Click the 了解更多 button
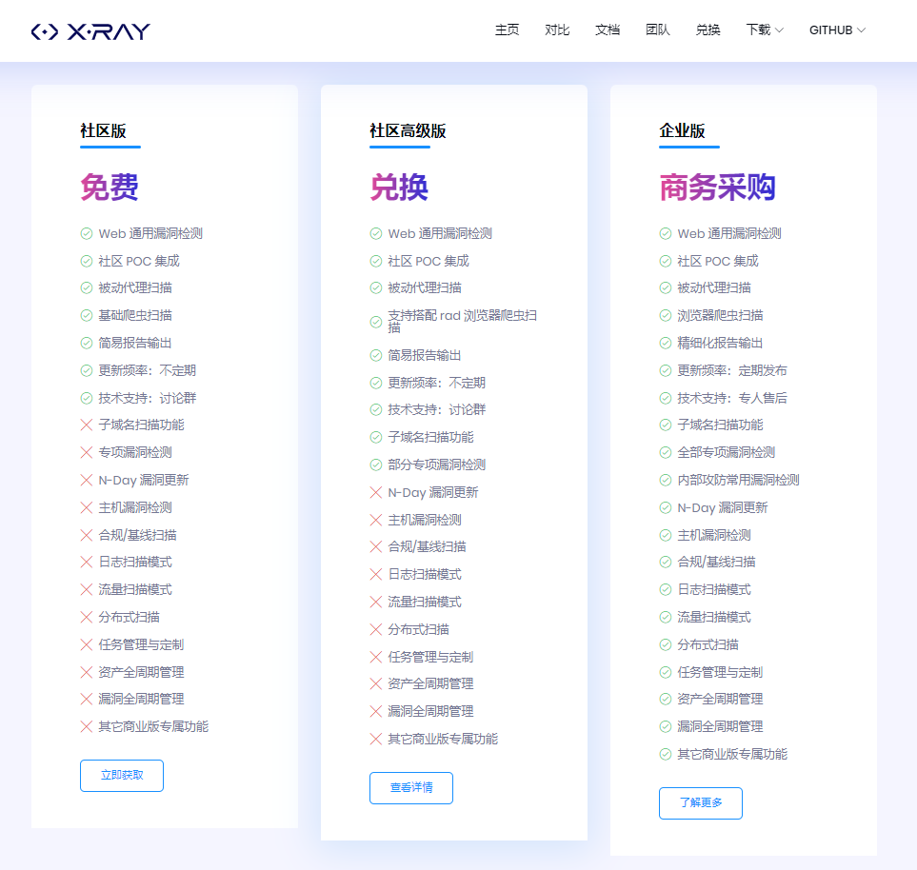 point(701,802)
